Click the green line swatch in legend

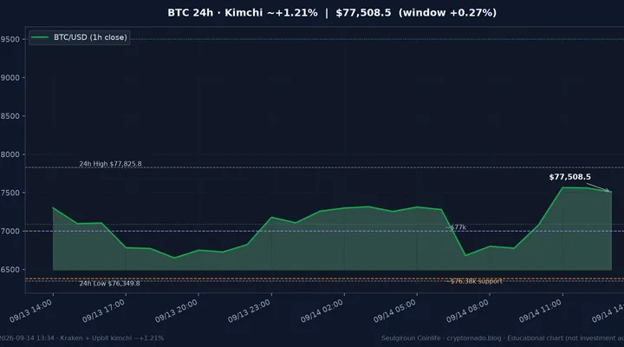[x=40, y=37]
